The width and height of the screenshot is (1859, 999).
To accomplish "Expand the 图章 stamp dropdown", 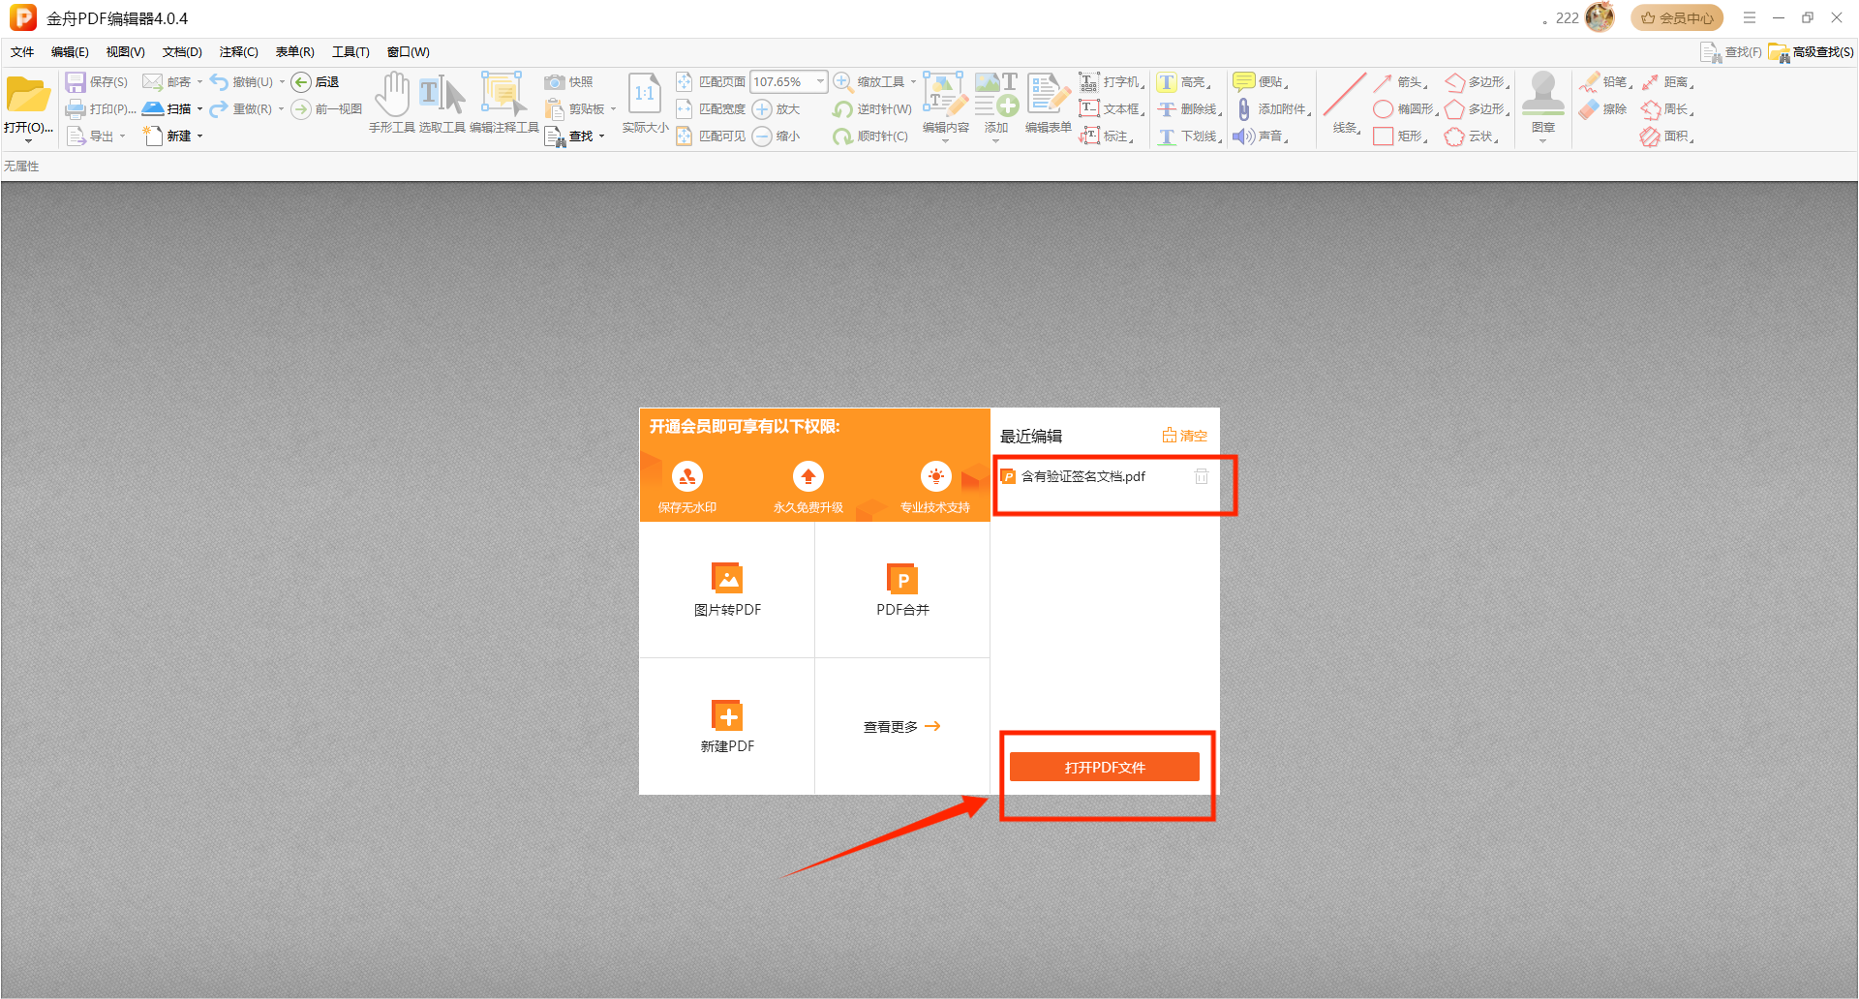I will [1543, 141].
